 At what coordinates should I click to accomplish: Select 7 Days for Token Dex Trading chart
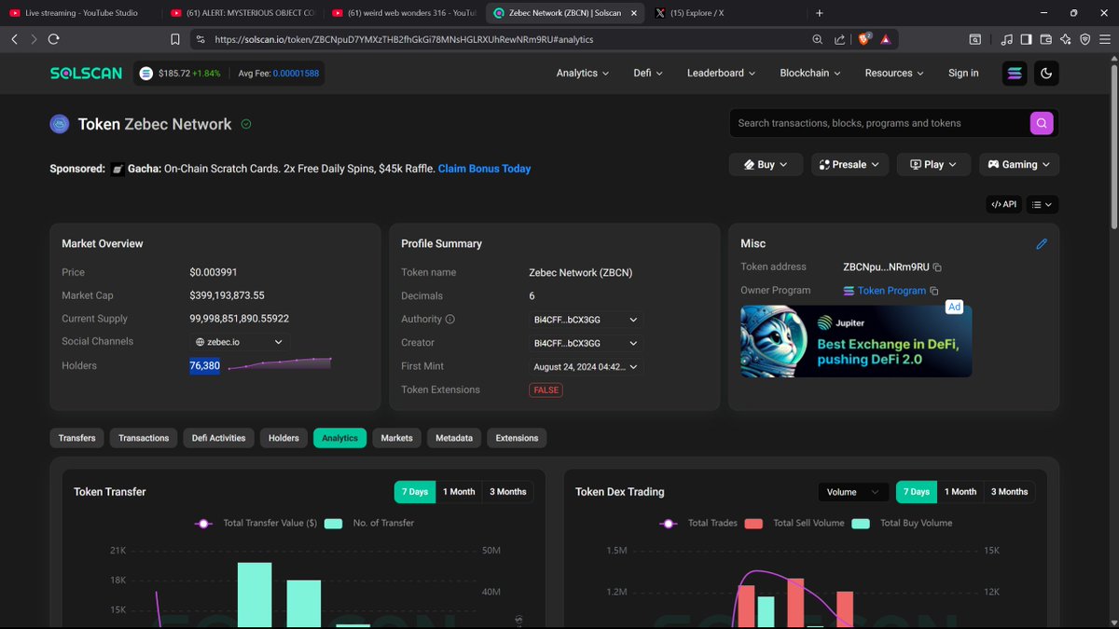coord(917,491)
